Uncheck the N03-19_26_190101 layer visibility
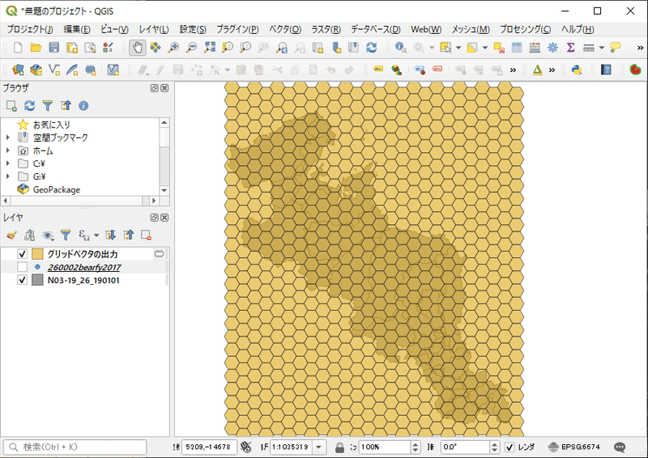This screenshot has width=648, height=458. (x=23, y=280)
